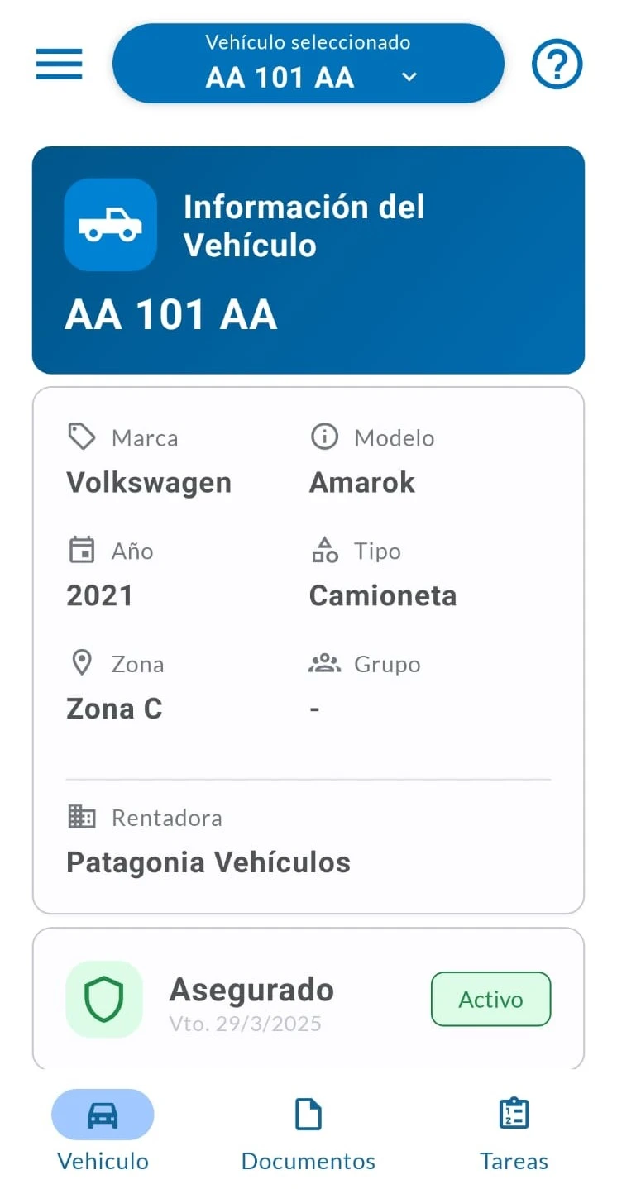Click the Modelo info circle icon

click(x=324, y=437)
